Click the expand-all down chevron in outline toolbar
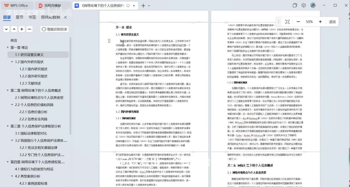350x187 pixels. tap(7, 29)
